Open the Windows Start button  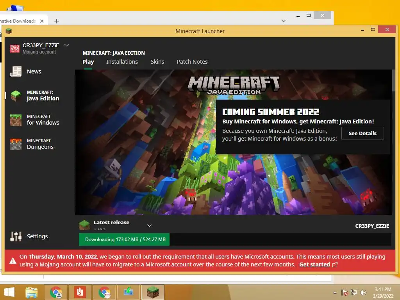tap(9, 292)
